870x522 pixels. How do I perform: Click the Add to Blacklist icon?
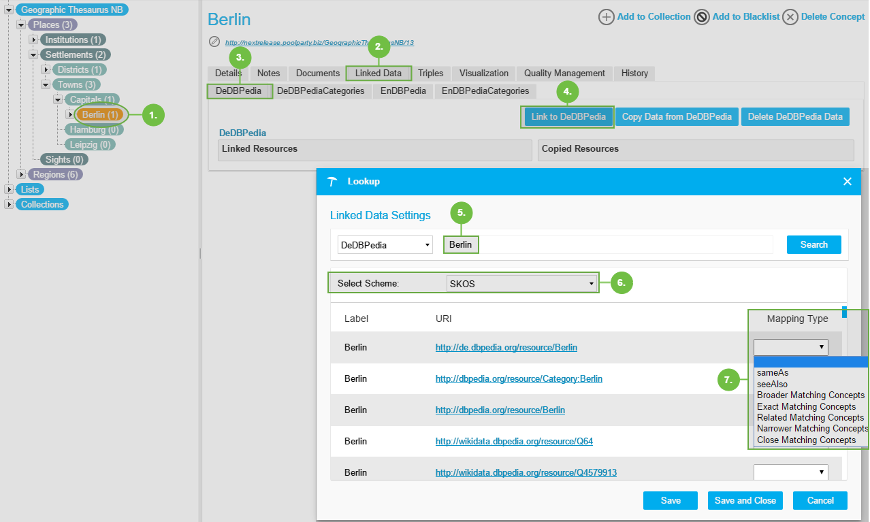click(702, 17)
